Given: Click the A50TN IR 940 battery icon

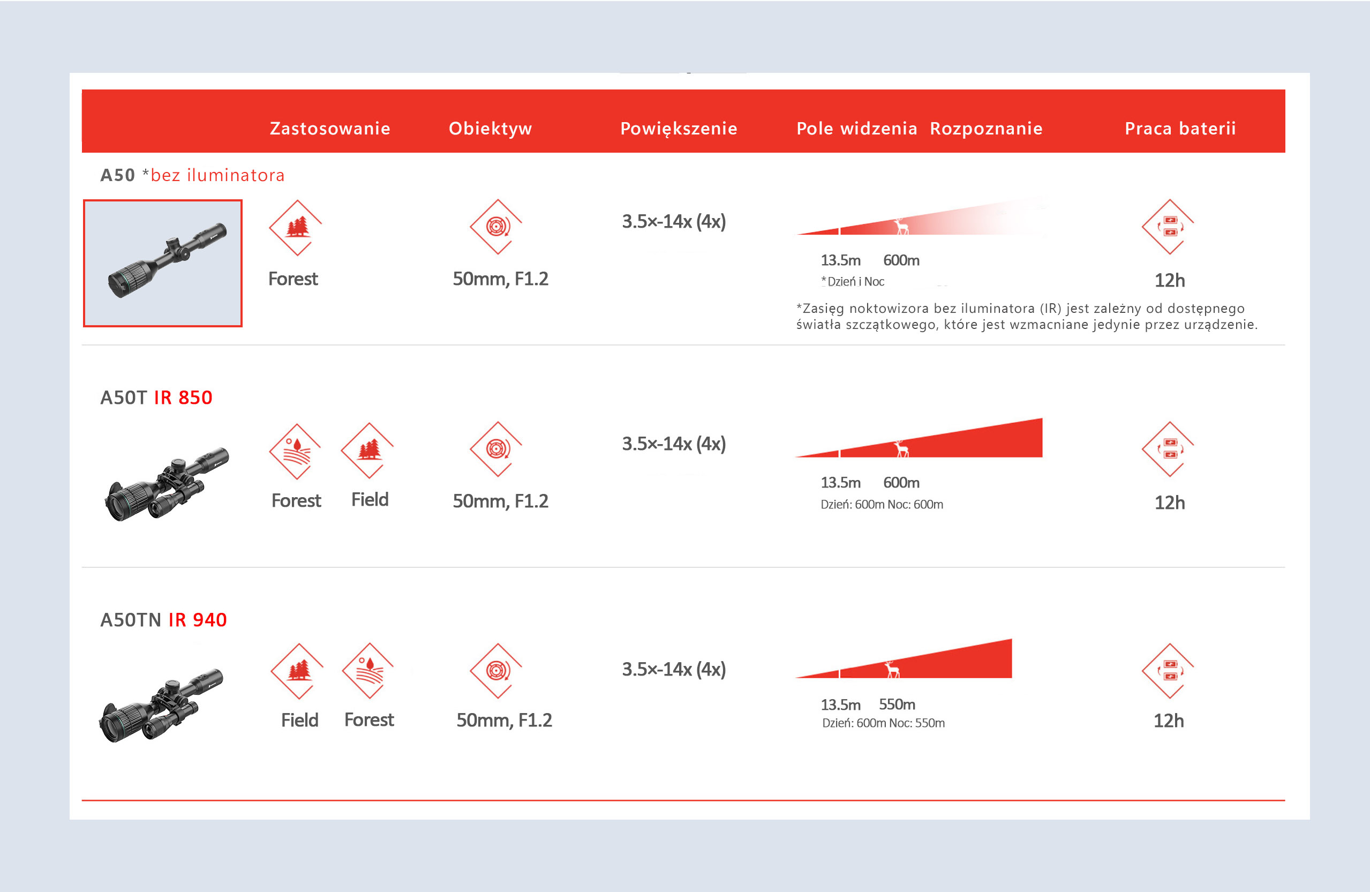Looking at the screenshot, I should coord(1169,671).
